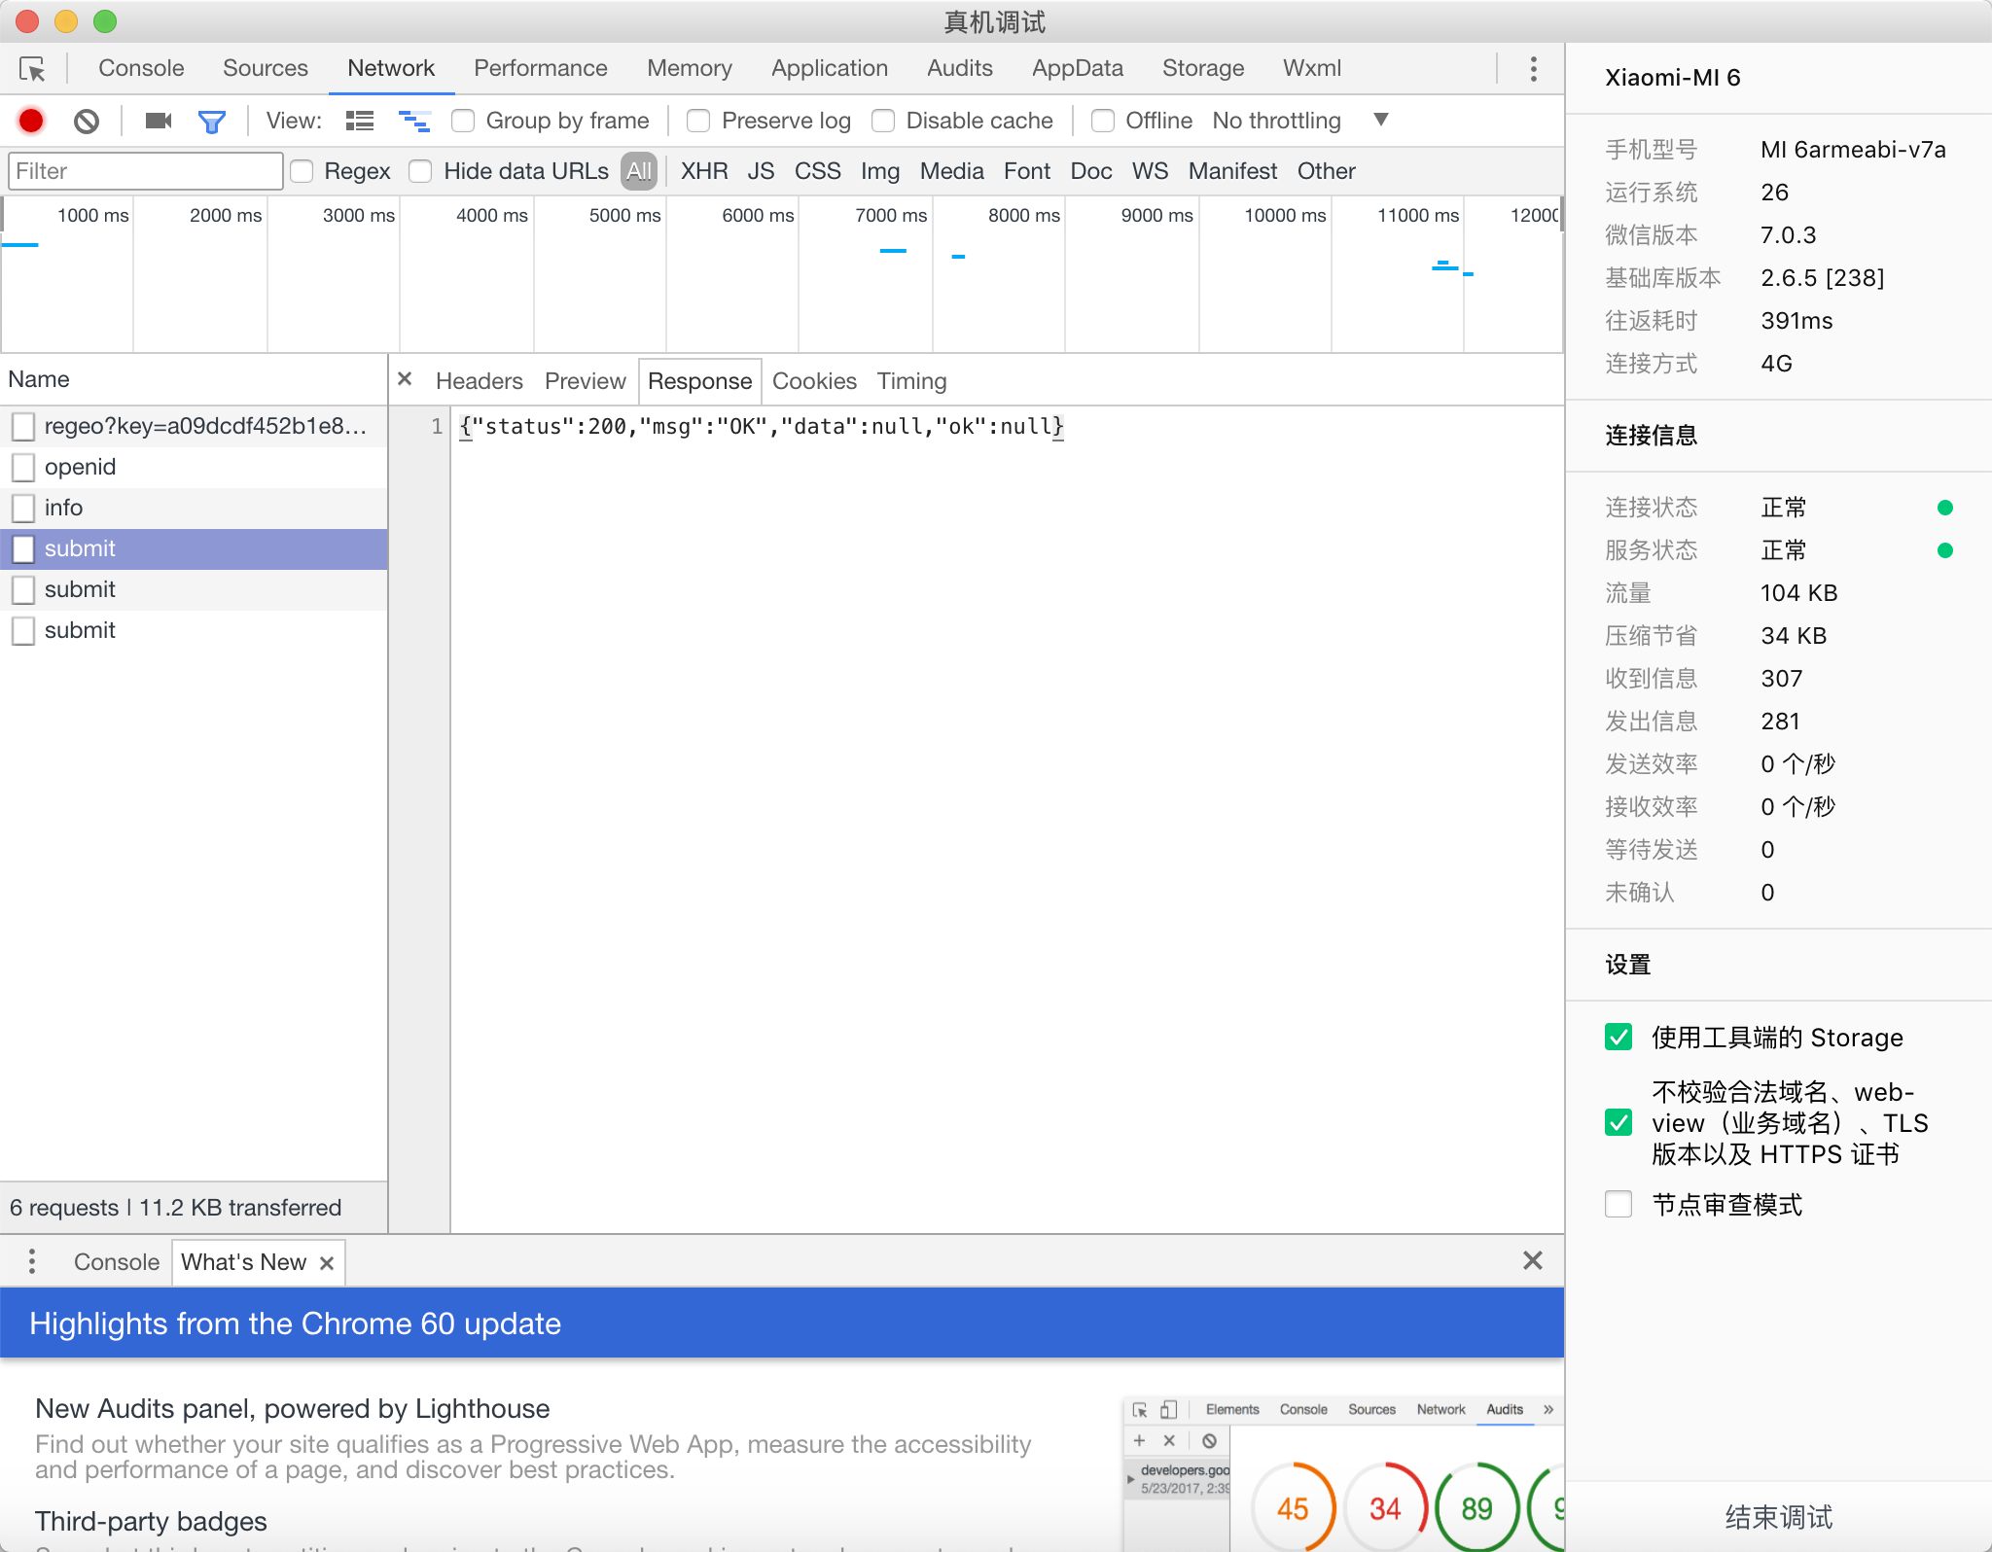1992x1552 pixels.
Task: Click the 结束调试 button
Action: point(1778,1516)
